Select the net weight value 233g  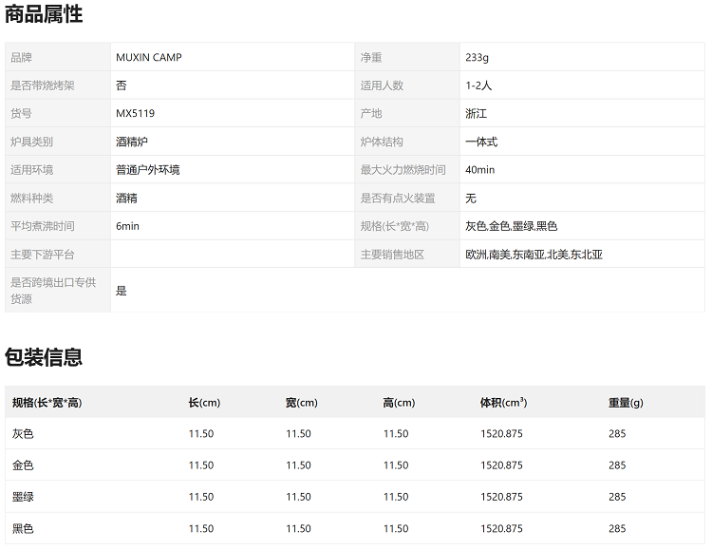(x=477, y=57)
